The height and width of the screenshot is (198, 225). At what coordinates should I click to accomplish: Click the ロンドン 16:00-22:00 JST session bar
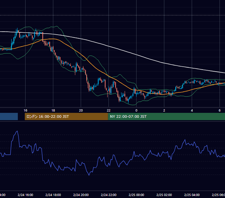[66, 116]
